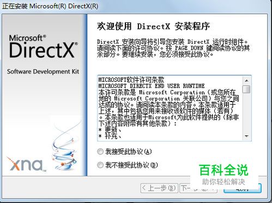Click the 补充 bullet line in license text
Screen dimensions: 272x203
point(110,136)
